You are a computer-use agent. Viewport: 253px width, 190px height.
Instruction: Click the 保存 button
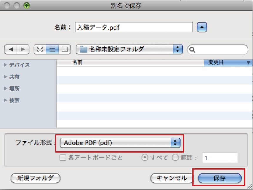click(219, 178)
